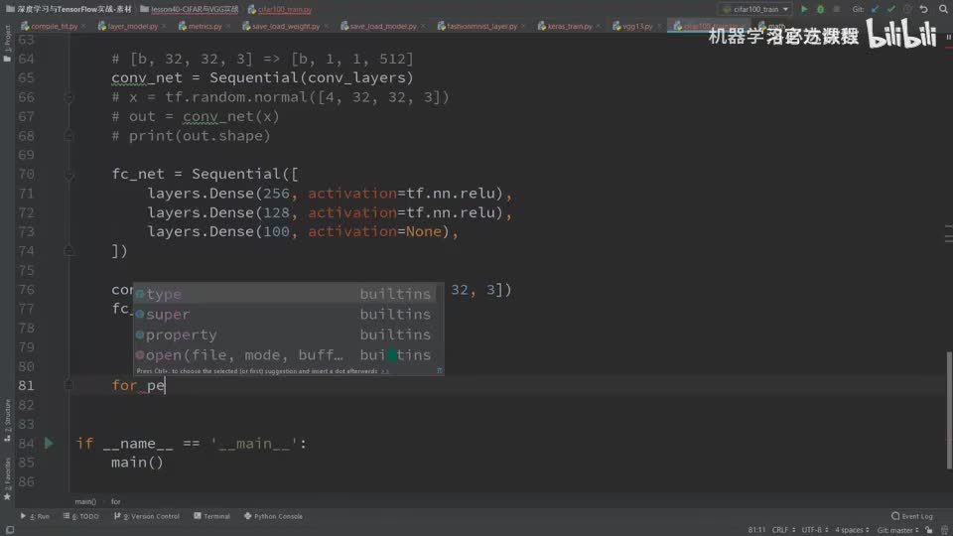Screen dimensions: 953x536
Task: Select 'open(file, mode, buff…' completion suggestion
Action: [285, 355]
